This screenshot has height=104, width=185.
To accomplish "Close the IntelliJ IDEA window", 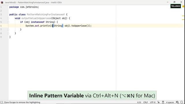I will pos(181,2).
